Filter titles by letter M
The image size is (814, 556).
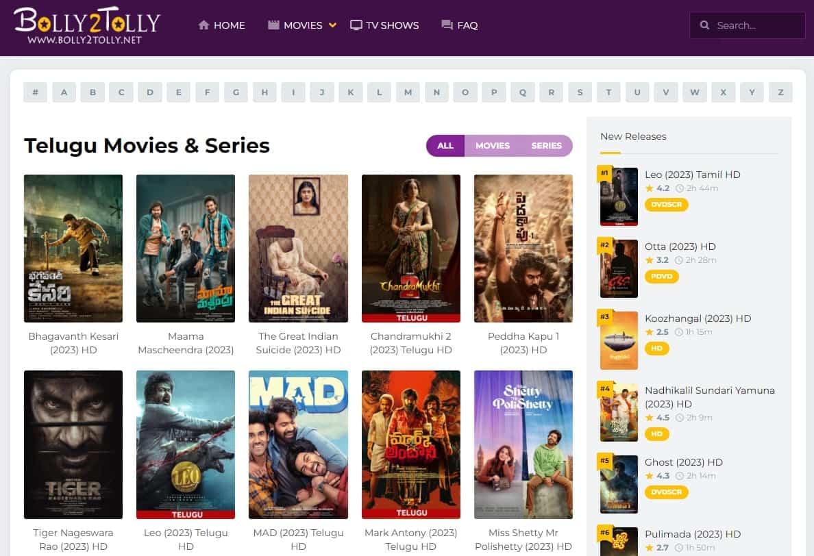[408, 92]
